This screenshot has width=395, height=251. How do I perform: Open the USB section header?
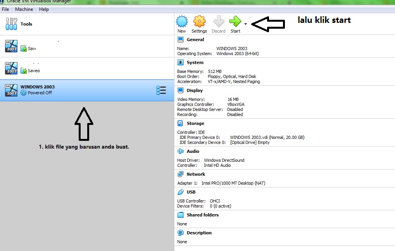pos(191,192)
